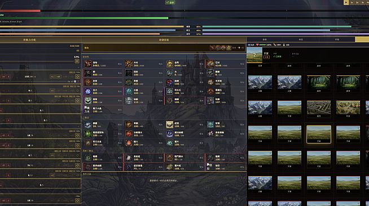Select the red and blue gems resource icon
Screen dimensions: 369x206
coord(169,82)
